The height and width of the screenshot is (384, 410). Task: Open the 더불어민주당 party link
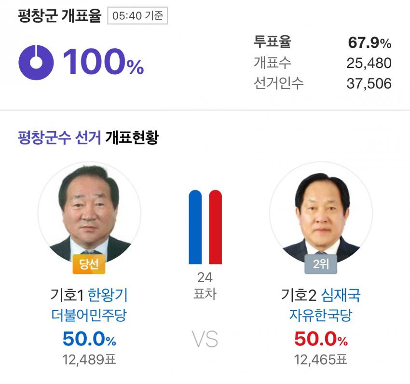[89, 315]
